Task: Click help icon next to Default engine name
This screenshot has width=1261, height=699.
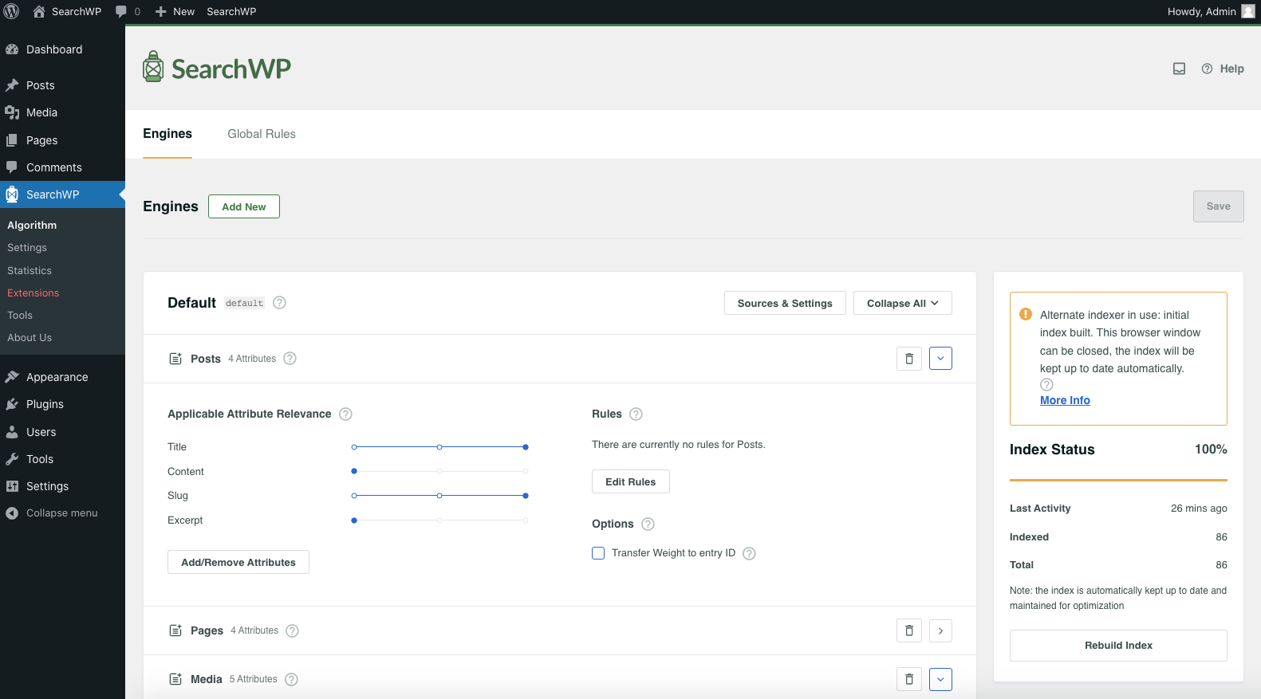Action: [279, 303]
